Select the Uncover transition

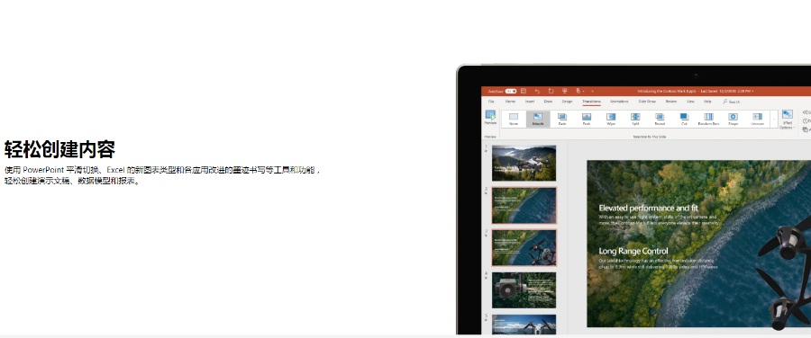click(x=757, y=120)
